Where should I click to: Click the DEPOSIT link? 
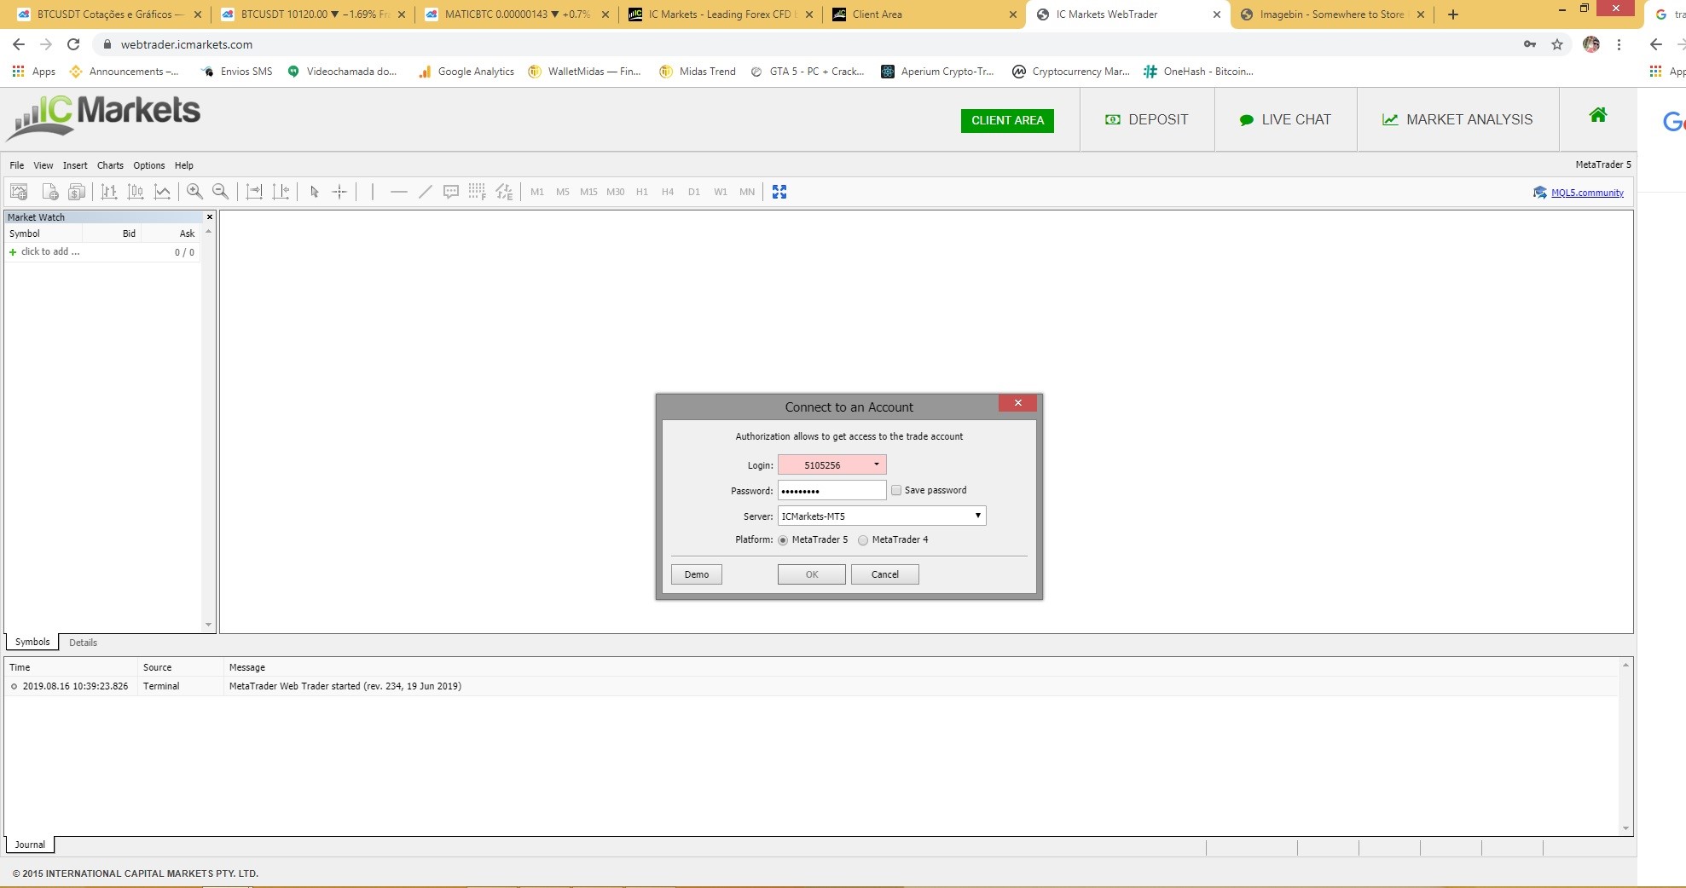tap(1147, 119)
